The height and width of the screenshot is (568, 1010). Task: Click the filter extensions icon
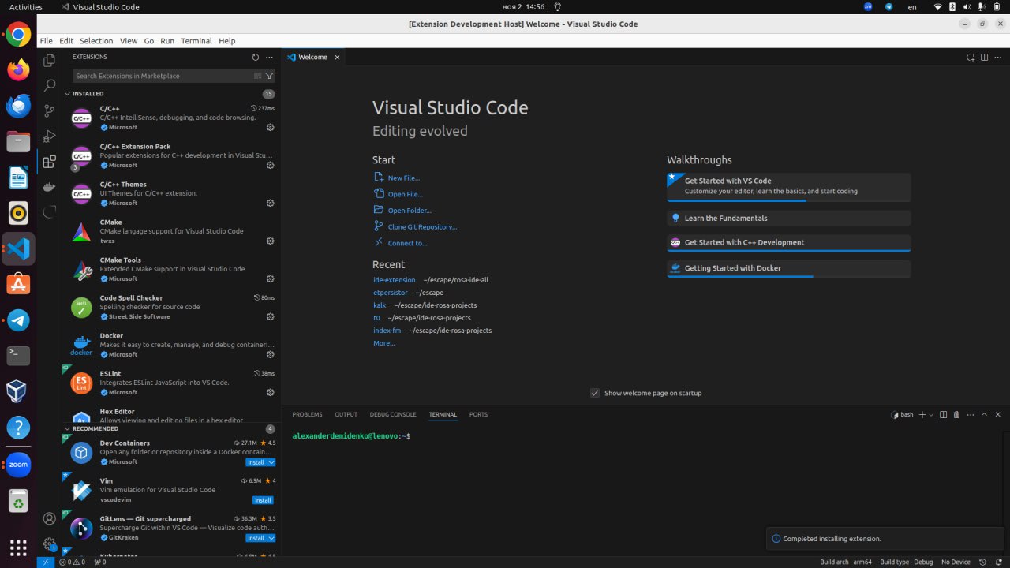coord(269,76)
